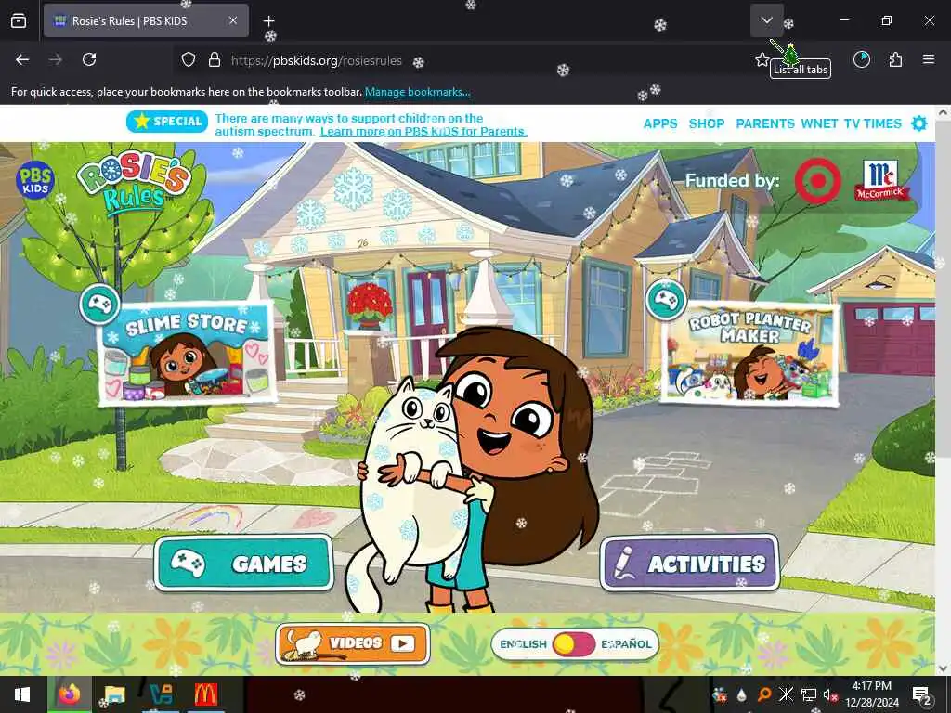
Task: Click the PBS Kids logo
Action: (35, 180)
